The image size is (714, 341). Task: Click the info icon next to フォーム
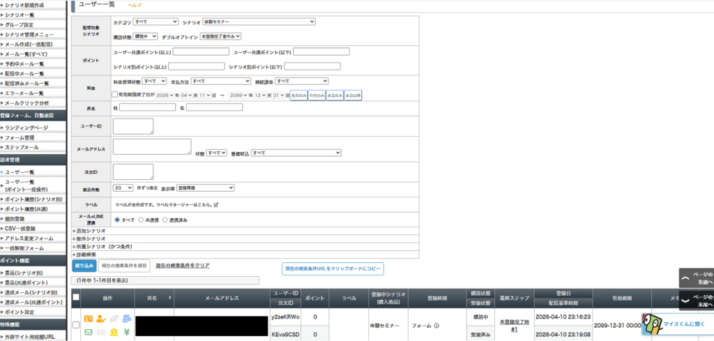point(436,325)
